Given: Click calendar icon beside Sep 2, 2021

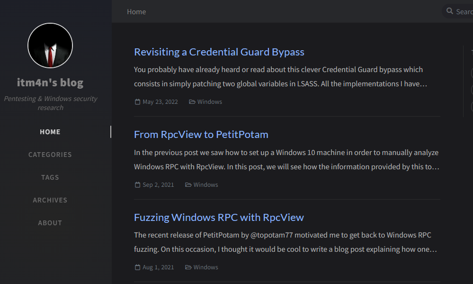Looking at the screenshot, I should [x=138, y=185].
